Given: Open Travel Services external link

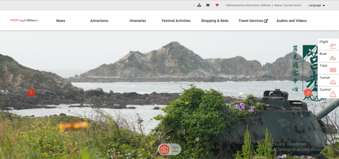Looking at the screenshot, I should coord(253,21).
